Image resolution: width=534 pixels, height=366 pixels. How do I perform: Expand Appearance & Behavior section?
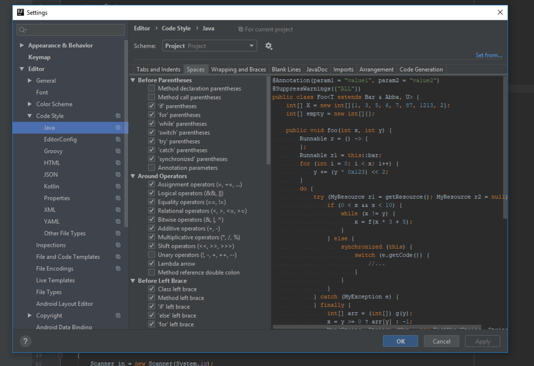click(x=22, y=45)
